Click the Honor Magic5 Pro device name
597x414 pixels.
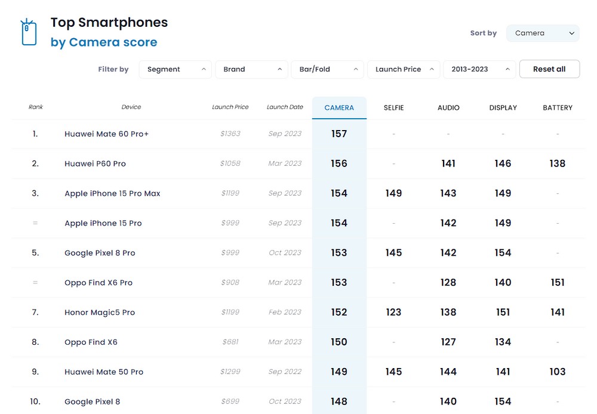100,313
